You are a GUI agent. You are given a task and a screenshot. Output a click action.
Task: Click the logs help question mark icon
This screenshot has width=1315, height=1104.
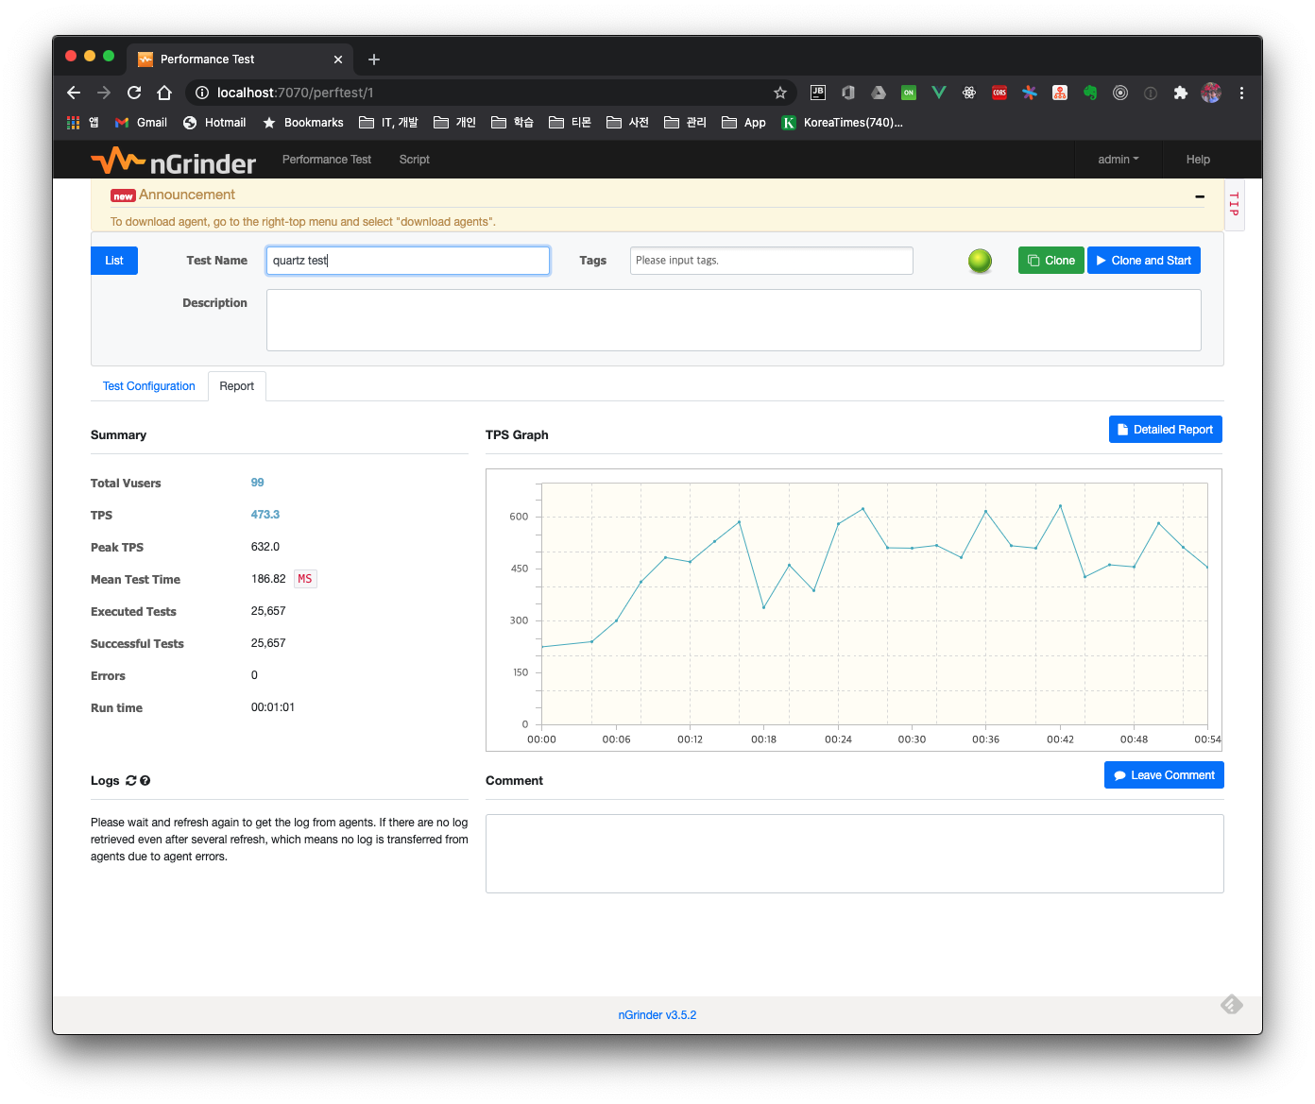point(145,781)
